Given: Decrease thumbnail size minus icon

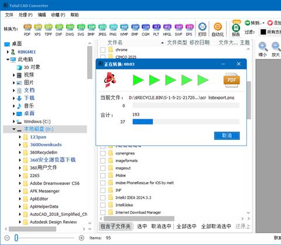Looking at the screenshot, I should 7,238.
